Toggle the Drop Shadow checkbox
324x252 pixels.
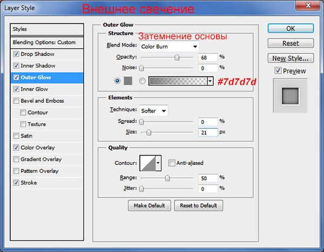16,54
